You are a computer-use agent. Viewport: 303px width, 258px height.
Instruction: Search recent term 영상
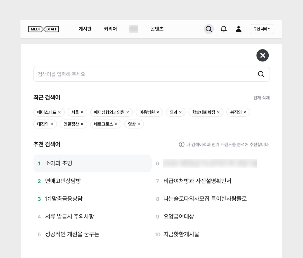132,124
